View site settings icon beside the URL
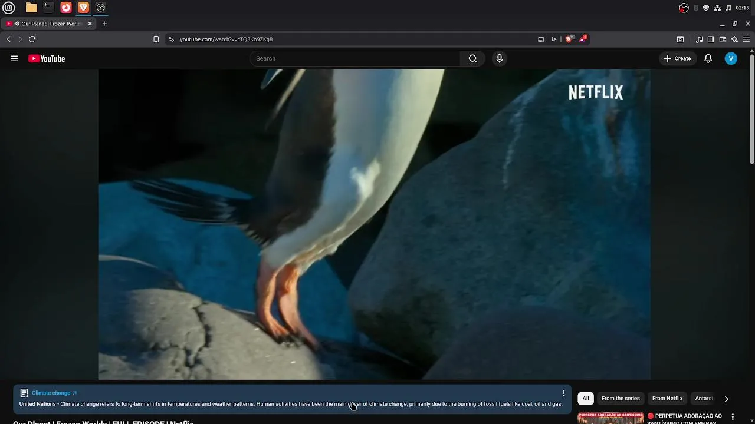Image resolution: width=755 pixels, height=424 pixels. pyautogui.click(x=171, y=39)
